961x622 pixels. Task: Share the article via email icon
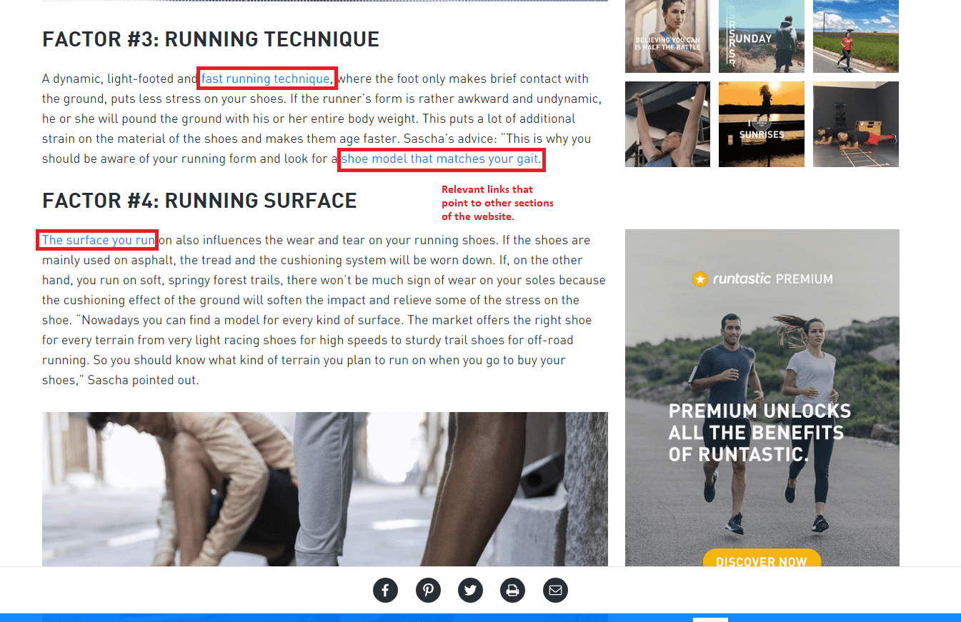coord(555,591)
